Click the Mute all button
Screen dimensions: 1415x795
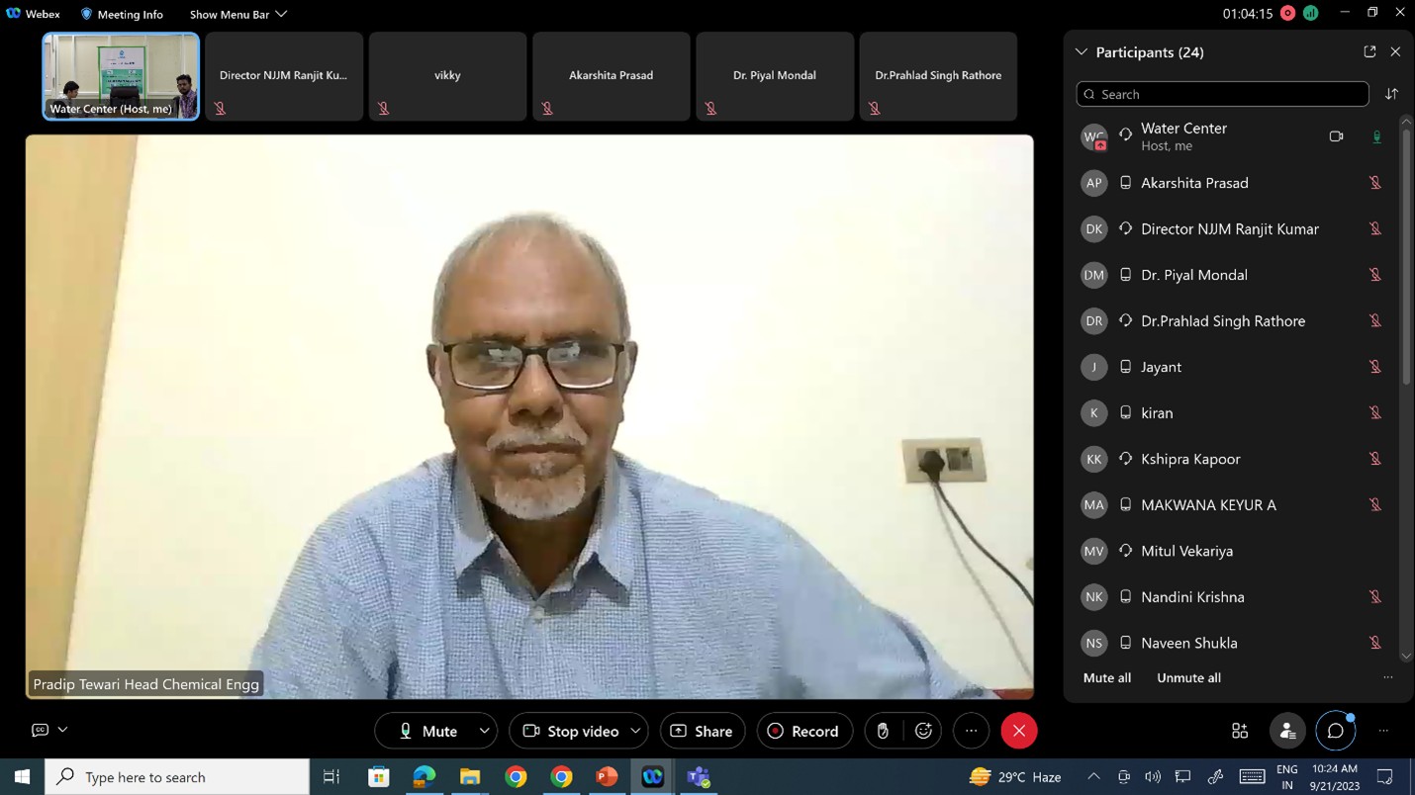(x=1106, y=677)
